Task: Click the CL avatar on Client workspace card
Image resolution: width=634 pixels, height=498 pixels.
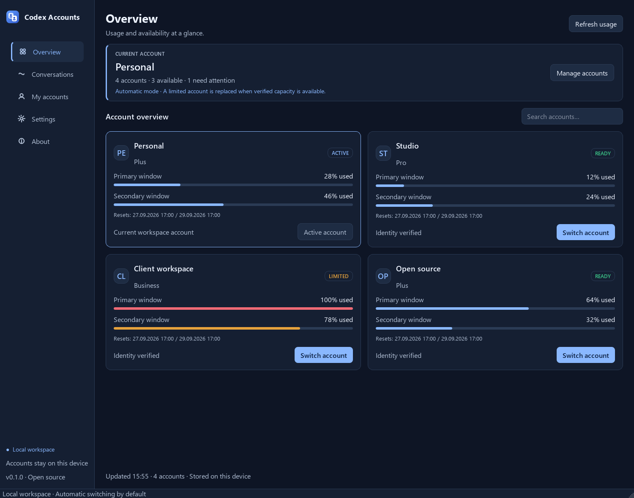Action: [x=121, y=276]
